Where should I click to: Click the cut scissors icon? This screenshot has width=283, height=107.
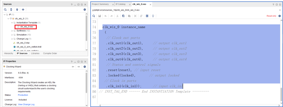[117, 16]
